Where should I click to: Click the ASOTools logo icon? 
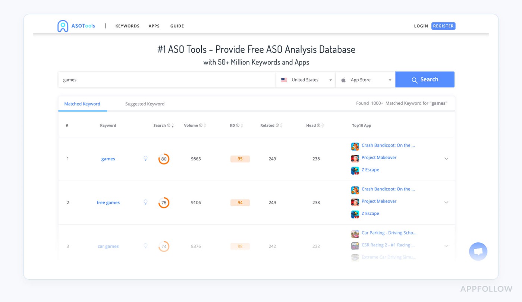(x=62, y=26)
